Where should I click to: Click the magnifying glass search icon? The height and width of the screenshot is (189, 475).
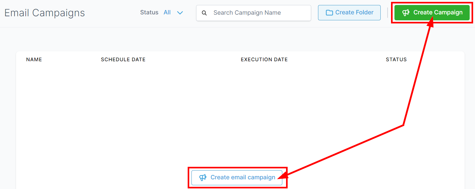tap(205, 13)
